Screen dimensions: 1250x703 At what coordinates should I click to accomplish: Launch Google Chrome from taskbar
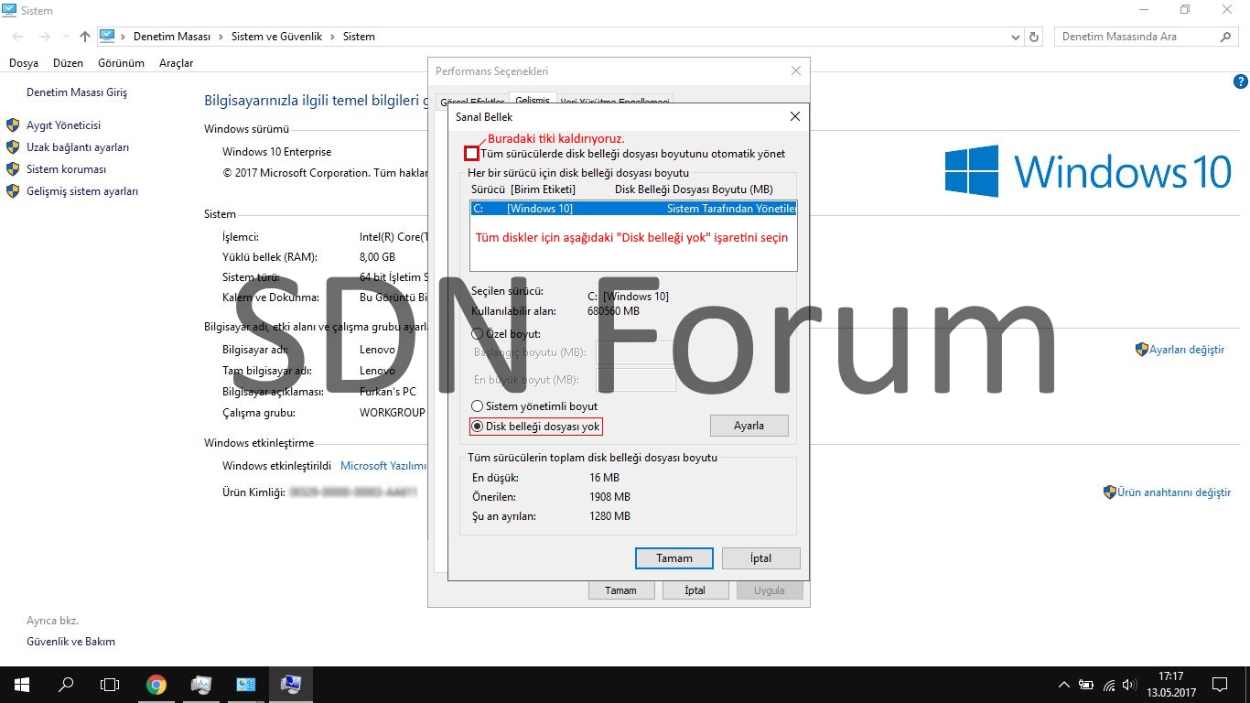156,684
